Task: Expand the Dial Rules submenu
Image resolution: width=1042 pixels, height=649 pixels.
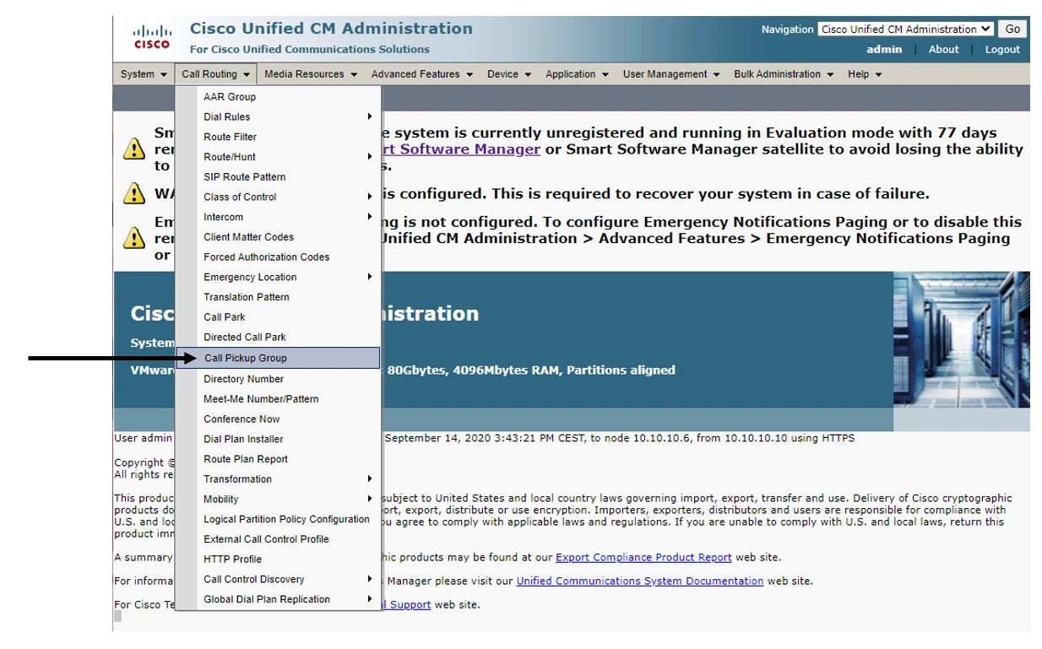Action: (x=278, y=117)
